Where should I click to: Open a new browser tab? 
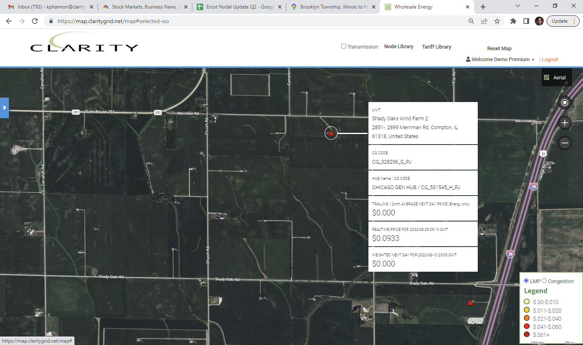(x=483, y=7)
